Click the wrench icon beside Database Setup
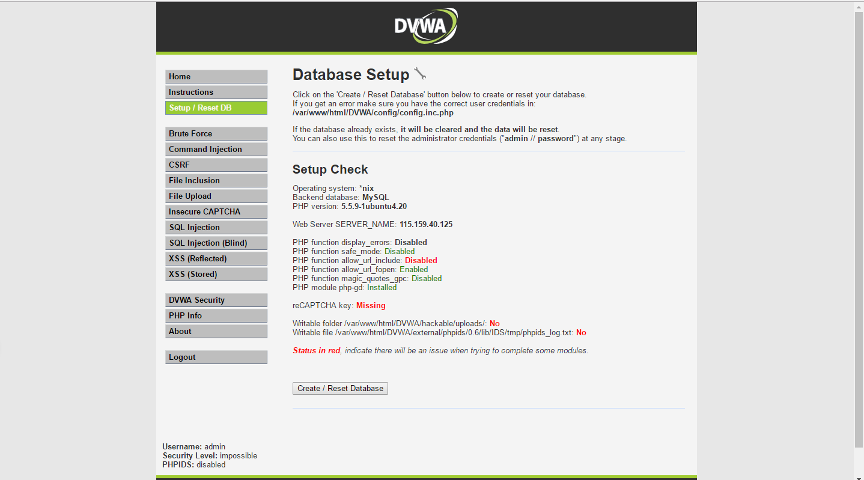The height and width of the screenshot is (480, 864). pyautogui.click(x=420, y=74)
